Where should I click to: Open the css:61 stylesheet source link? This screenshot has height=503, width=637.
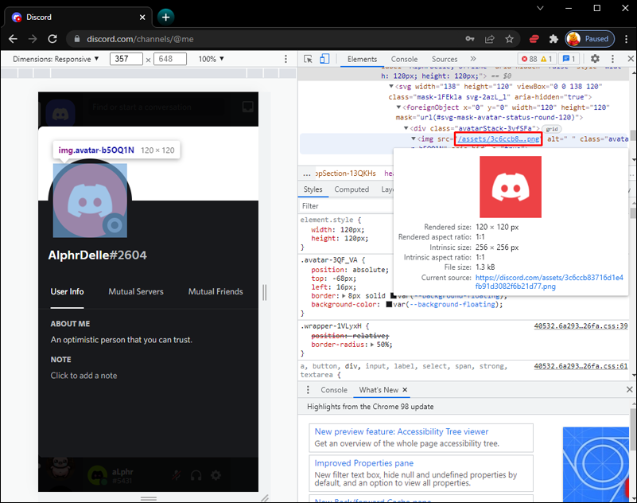pos(581,366)
